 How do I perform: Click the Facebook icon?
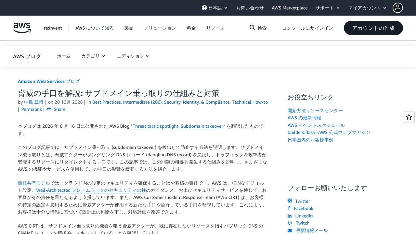click(x=289, y=208)
